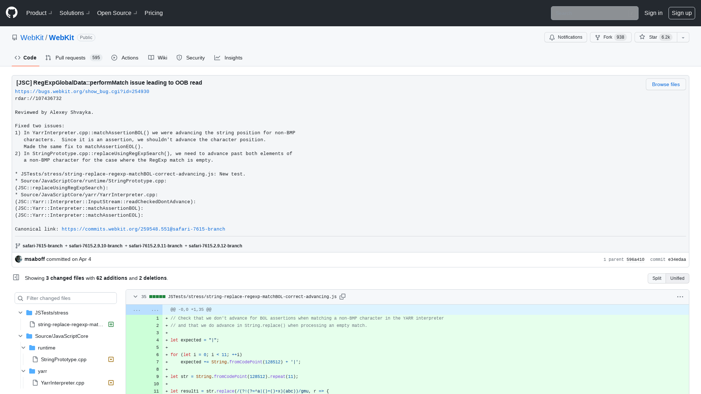Toggle Unified diff view

677,278
